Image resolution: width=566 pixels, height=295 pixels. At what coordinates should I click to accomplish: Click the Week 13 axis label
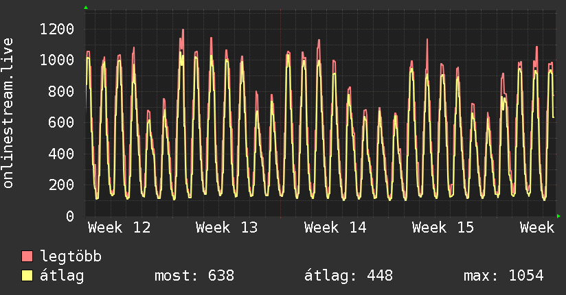(x=227, y=228)
